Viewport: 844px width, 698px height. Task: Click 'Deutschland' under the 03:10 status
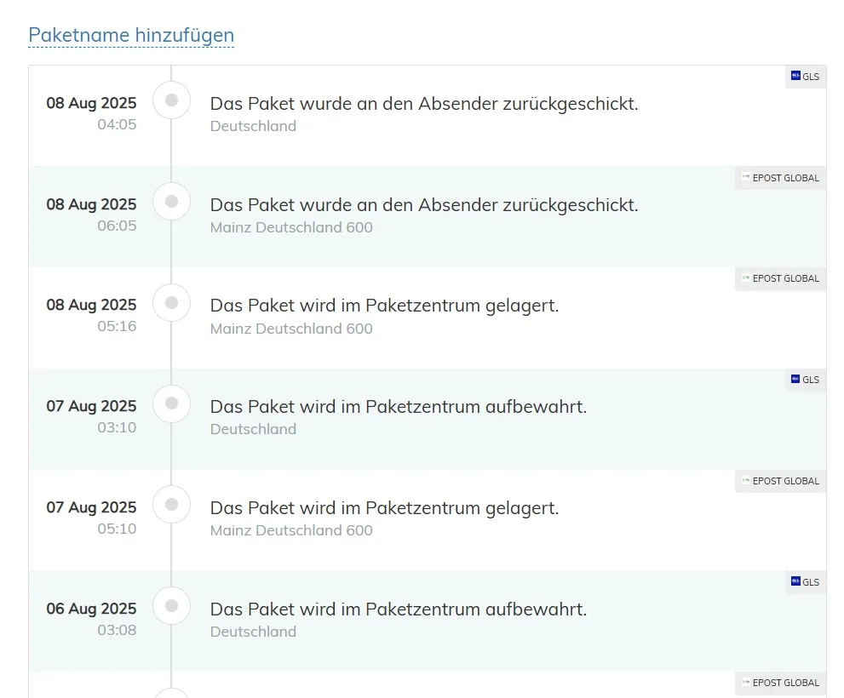coord(253,429)
